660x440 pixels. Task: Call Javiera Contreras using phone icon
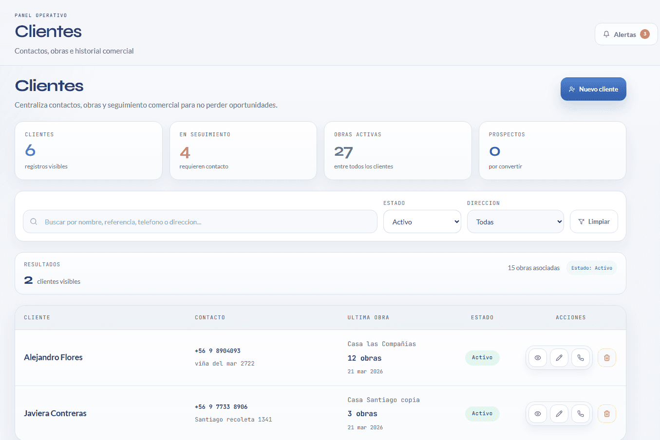point(581,414)
